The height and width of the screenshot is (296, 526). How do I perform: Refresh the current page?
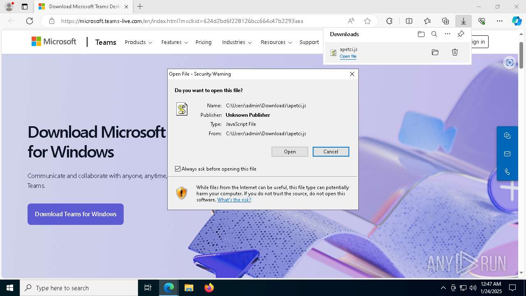(30, 21)
